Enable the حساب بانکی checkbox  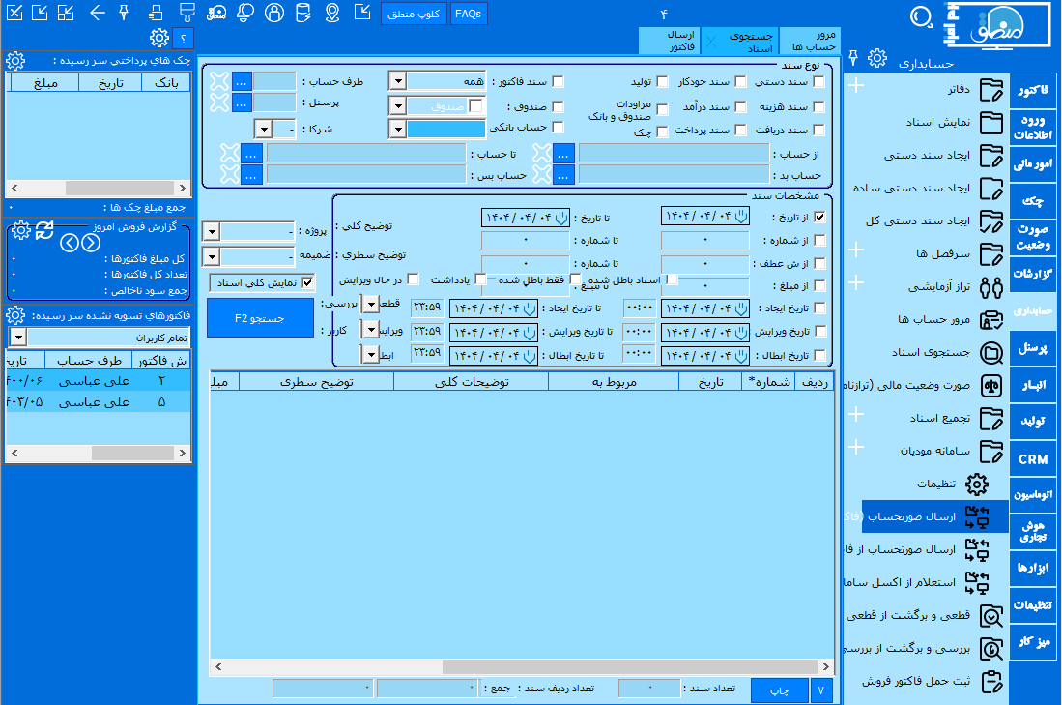559,127
